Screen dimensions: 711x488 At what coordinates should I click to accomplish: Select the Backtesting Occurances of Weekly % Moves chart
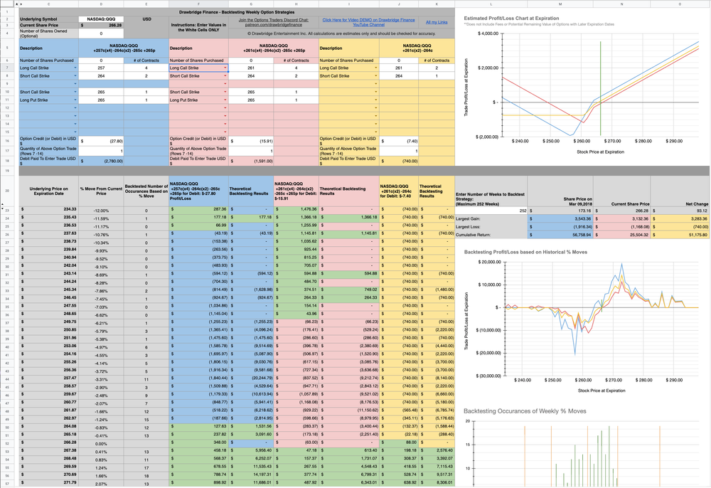click(582, 447)
